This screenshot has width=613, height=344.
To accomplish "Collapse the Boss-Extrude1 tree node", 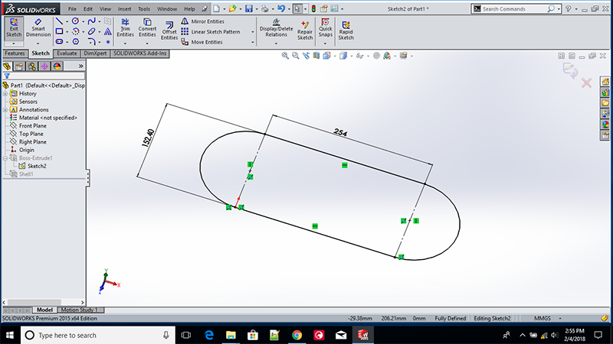I will tap(5, 158).
